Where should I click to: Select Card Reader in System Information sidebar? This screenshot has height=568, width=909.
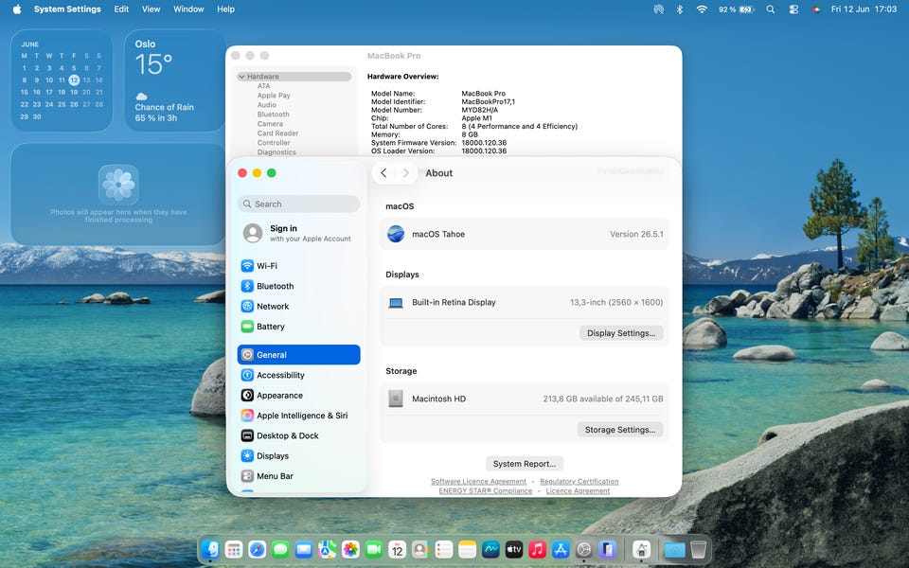277,133
